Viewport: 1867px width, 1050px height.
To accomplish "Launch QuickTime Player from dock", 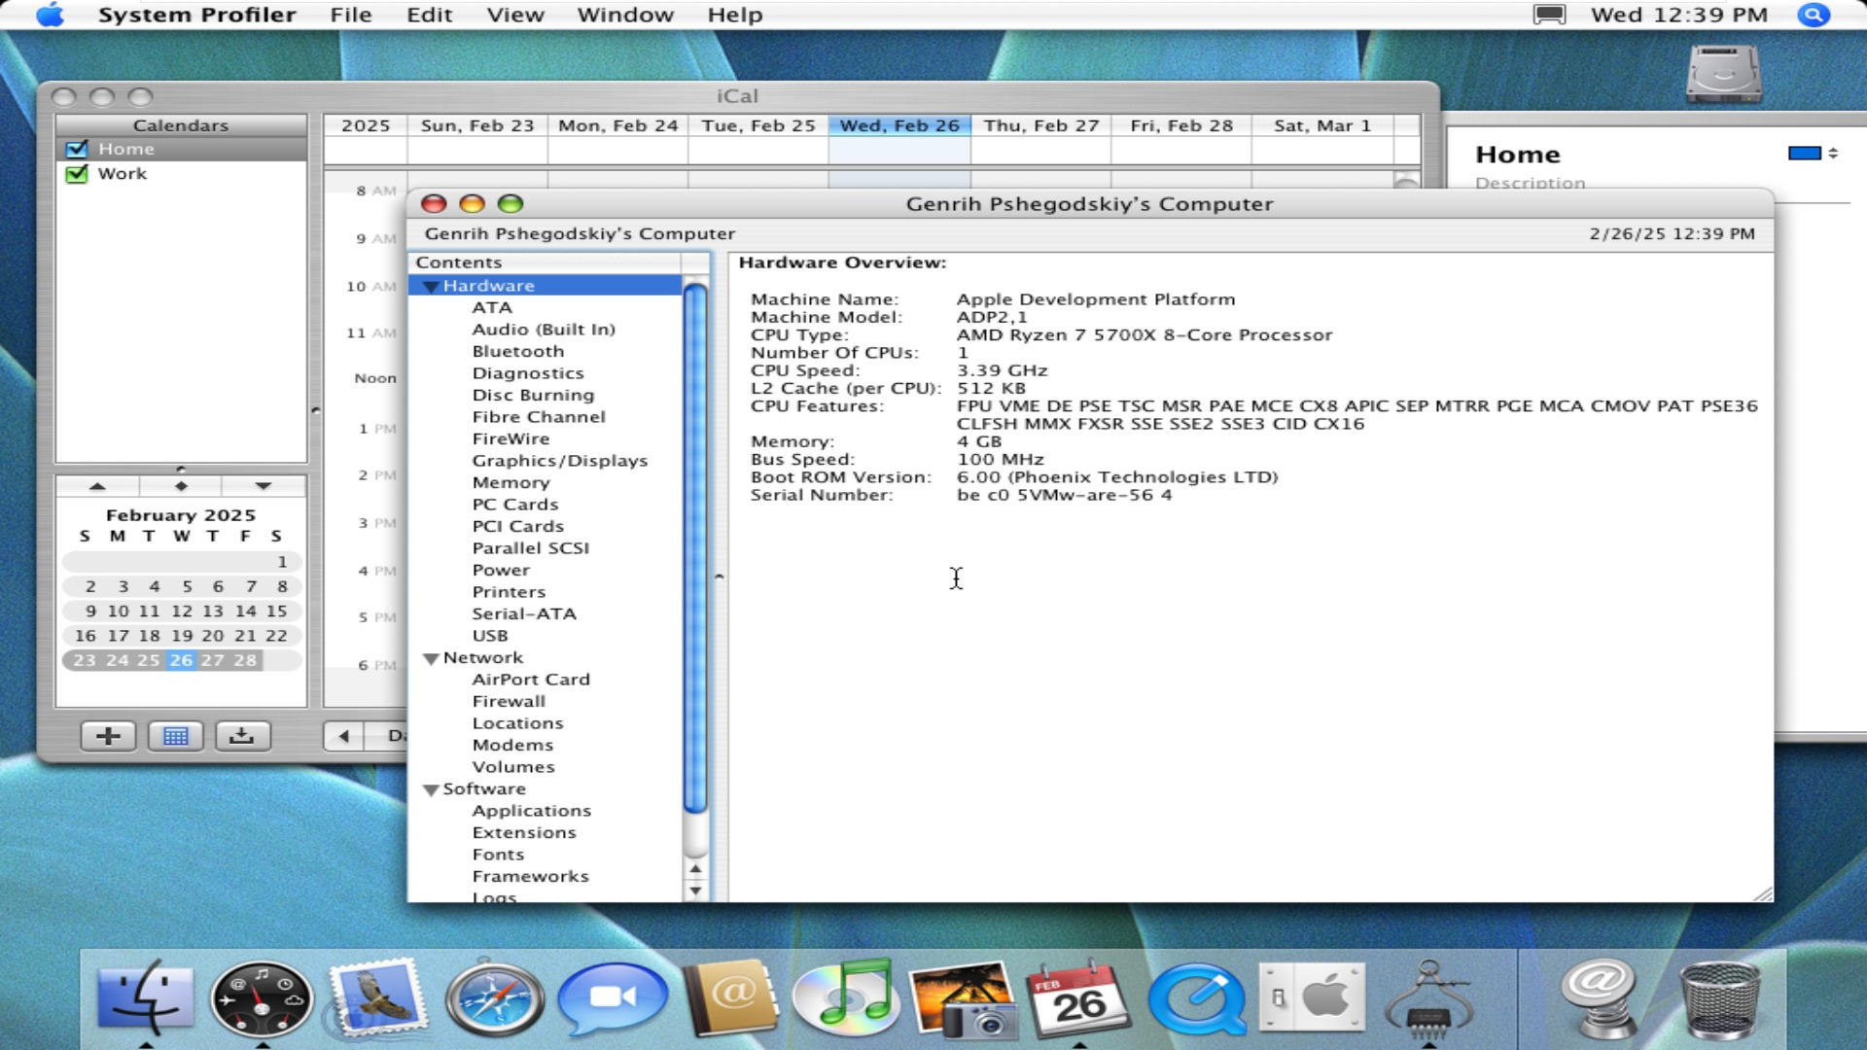I will click(1197, 999).
